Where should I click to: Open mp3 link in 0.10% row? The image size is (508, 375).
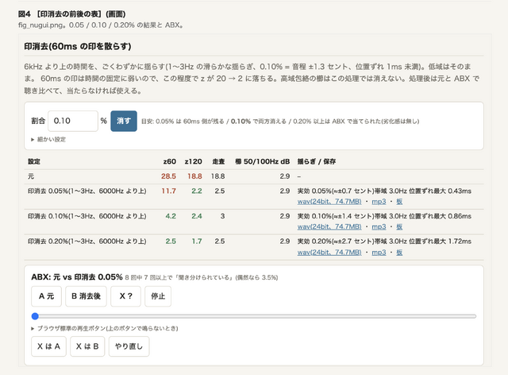[x=379, y=226]
